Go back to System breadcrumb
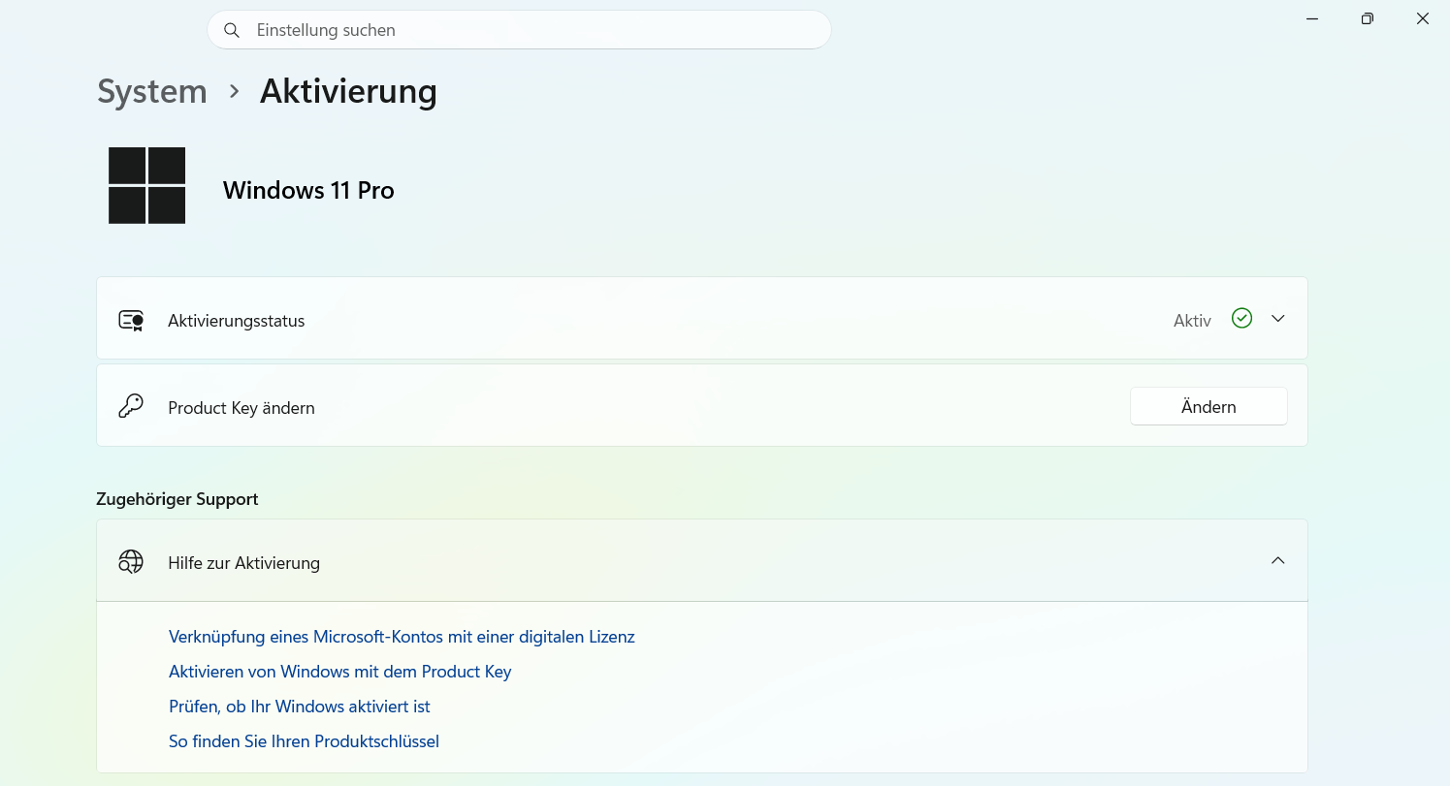The image size is (1450, 786). tap(152, 92)
